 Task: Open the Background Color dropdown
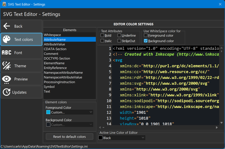pyautogui.click(x=70, y=125)
